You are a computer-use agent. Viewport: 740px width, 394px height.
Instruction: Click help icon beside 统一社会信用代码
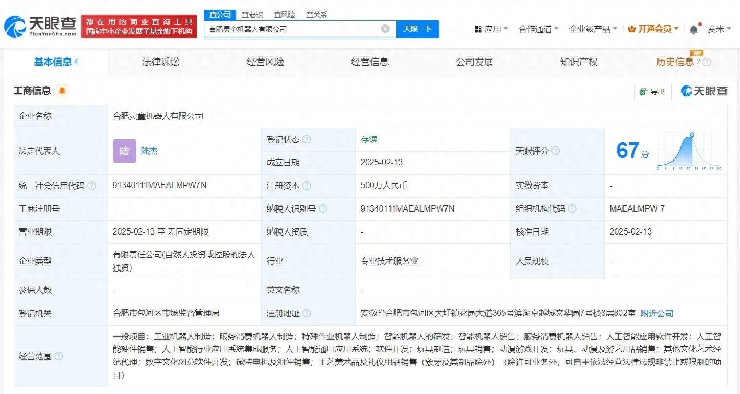tap(92, 186)
